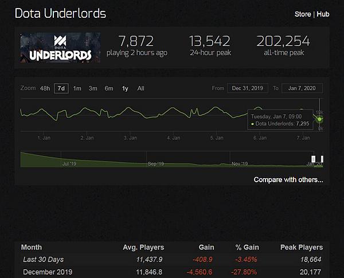The image size is (344, 278).
Task: Set chart zoom to 48h
Action: pyautogui.click(x=45, y=88)
